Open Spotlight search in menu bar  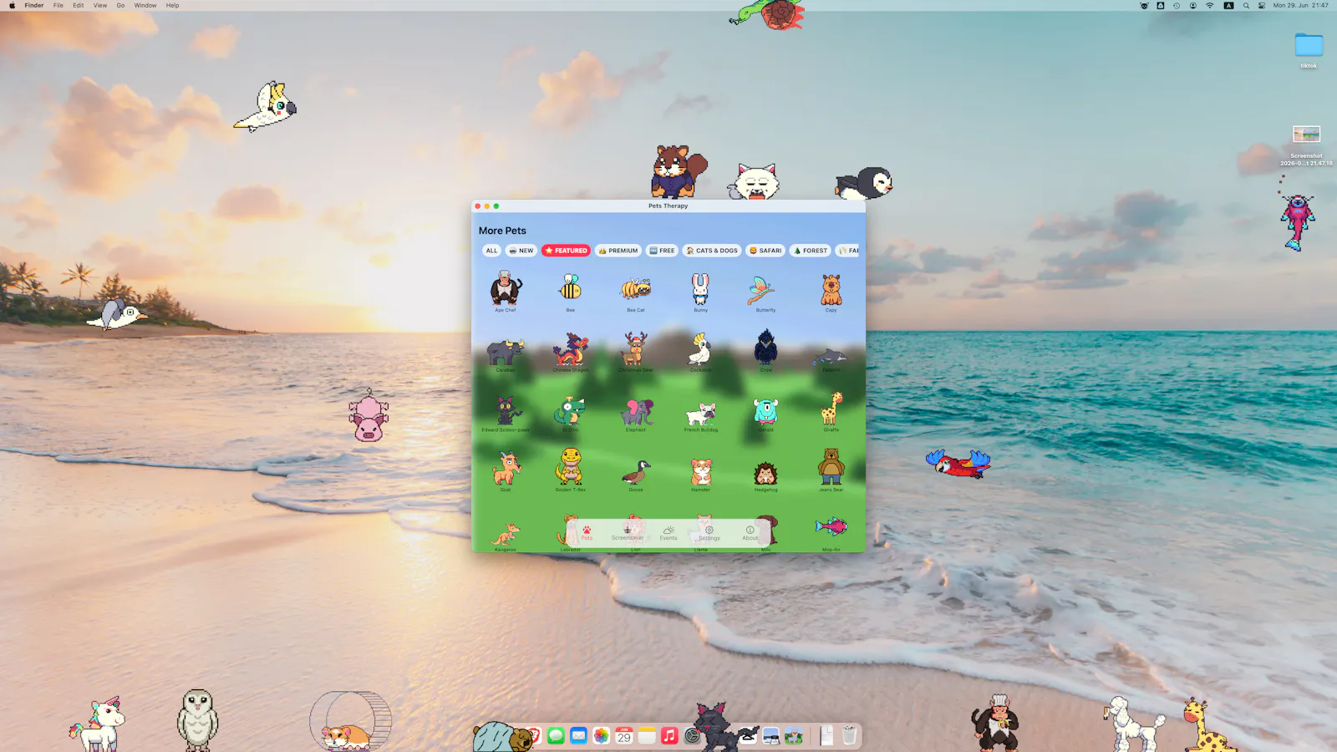point(1246,5)
